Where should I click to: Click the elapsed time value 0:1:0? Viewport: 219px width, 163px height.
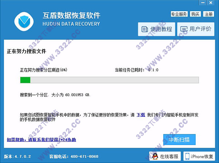tap(153, 70)
